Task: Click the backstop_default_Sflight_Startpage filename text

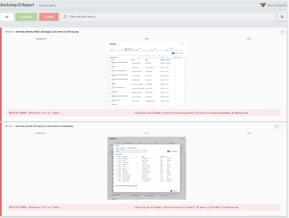Action: 47,32
